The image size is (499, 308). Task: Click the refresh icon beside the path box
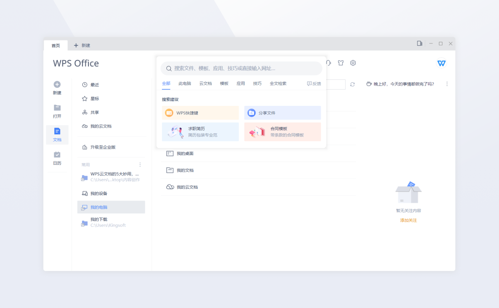353,84
